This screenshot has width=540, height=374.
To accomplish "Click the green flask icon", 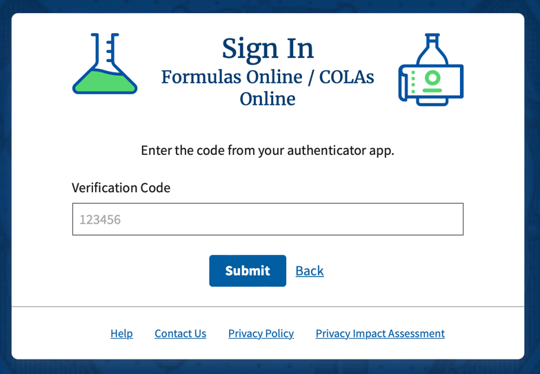I will [x=105, y=65].
